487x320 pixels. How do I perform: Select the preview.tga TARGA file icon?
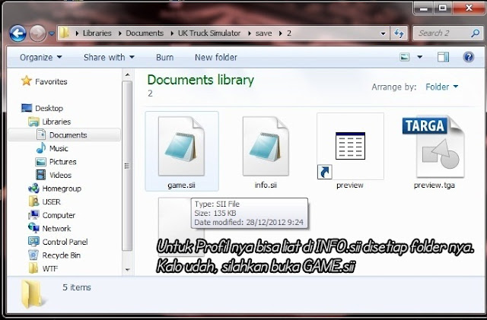[x=434, y=147]
